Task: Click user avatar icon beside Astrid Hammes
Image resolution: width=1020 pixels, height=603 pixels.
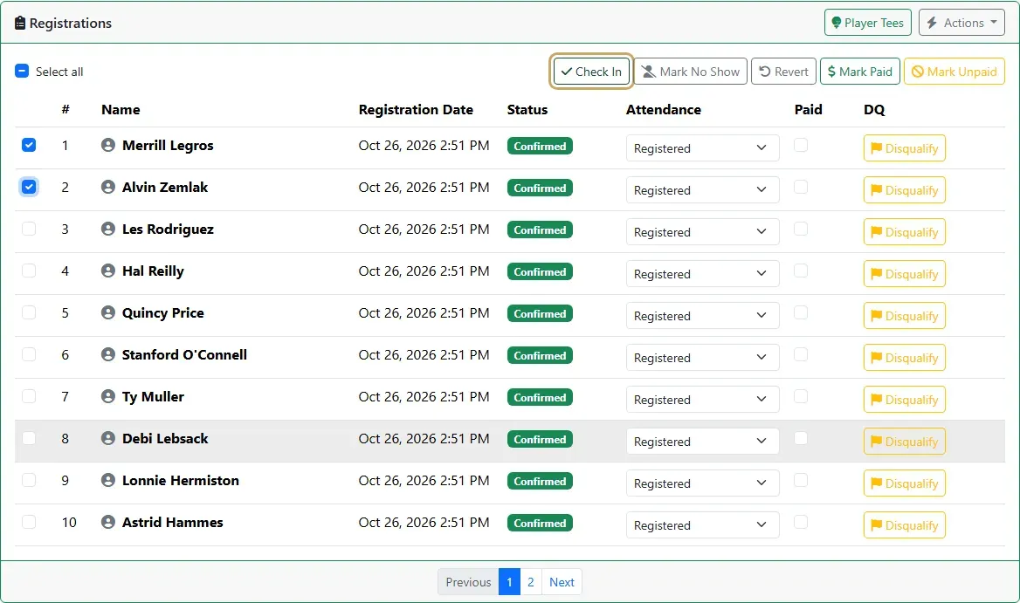Action: pos(108,522)
